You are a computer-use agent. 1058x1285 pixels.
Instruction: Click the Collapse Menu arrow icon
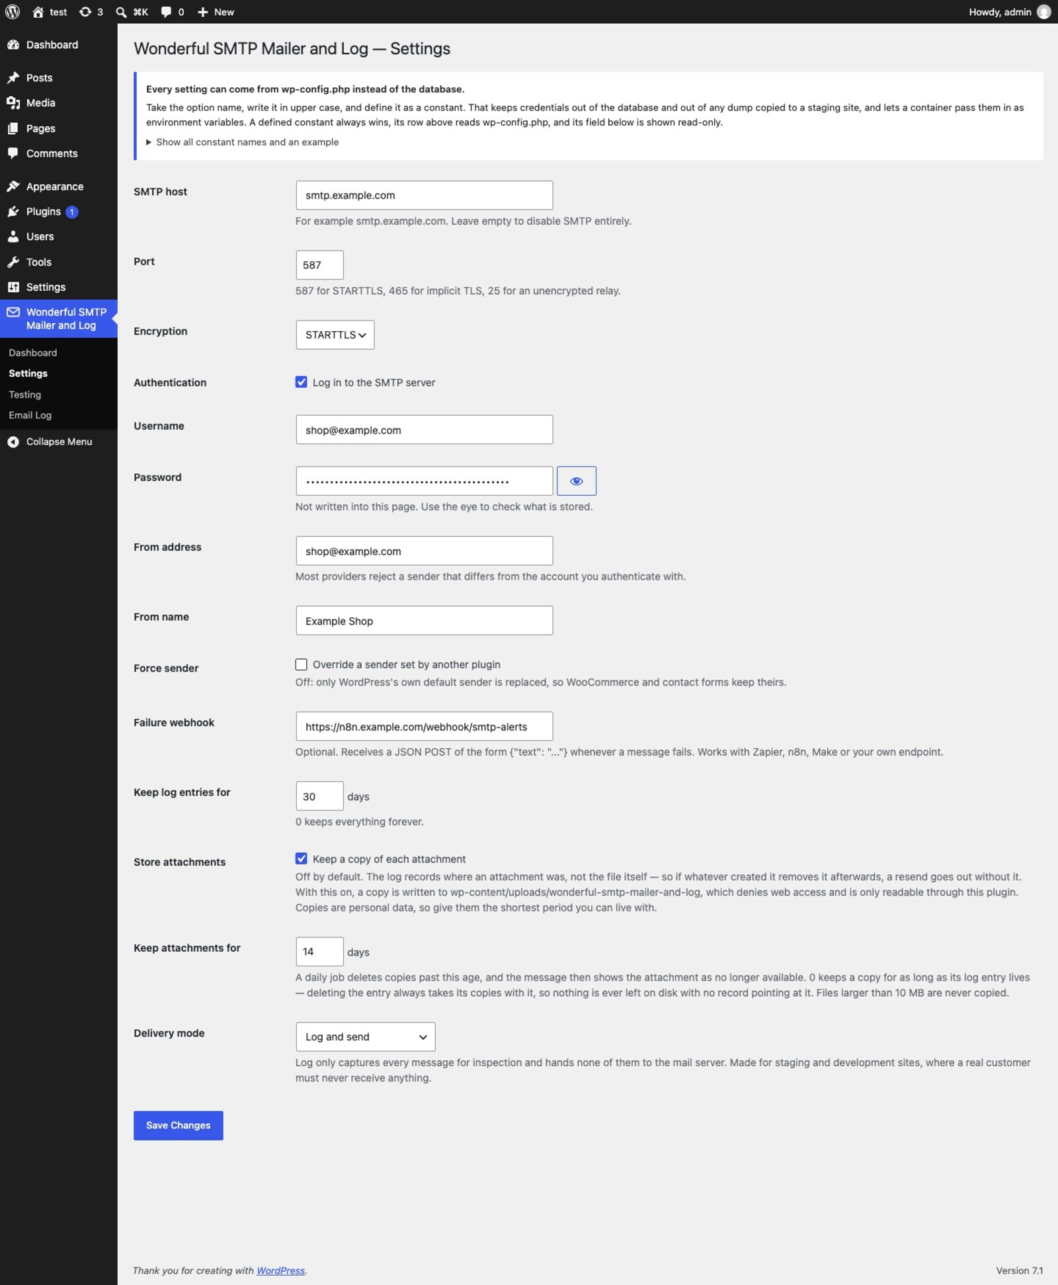(13, 442)
